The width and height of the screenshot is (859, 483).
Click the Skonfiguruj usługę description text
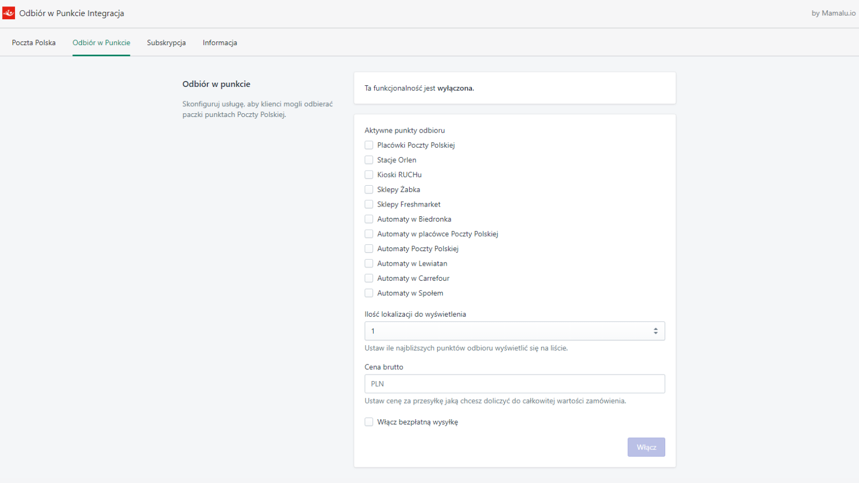point(258,109)
